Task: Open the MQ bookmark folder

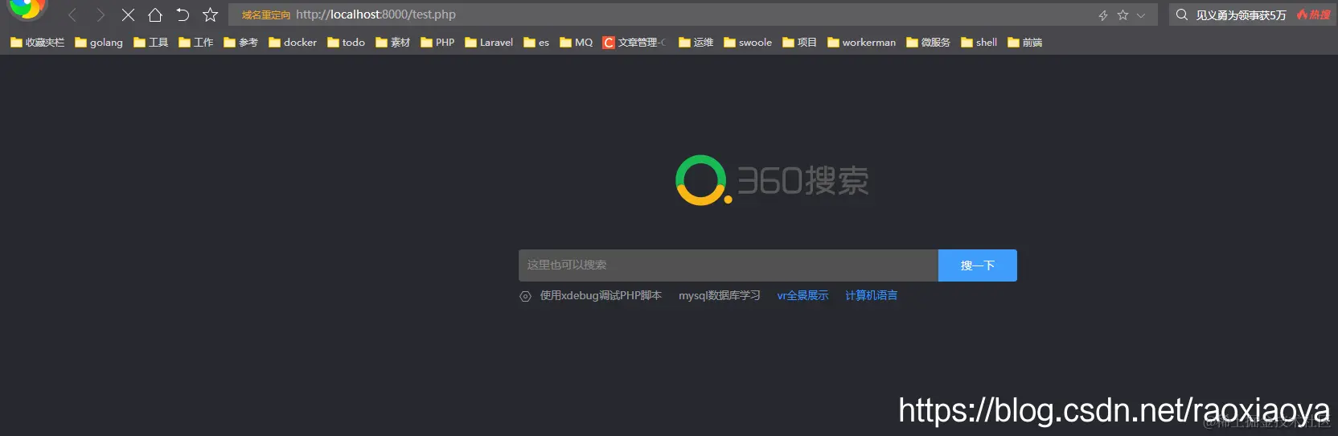Action: 576,42
